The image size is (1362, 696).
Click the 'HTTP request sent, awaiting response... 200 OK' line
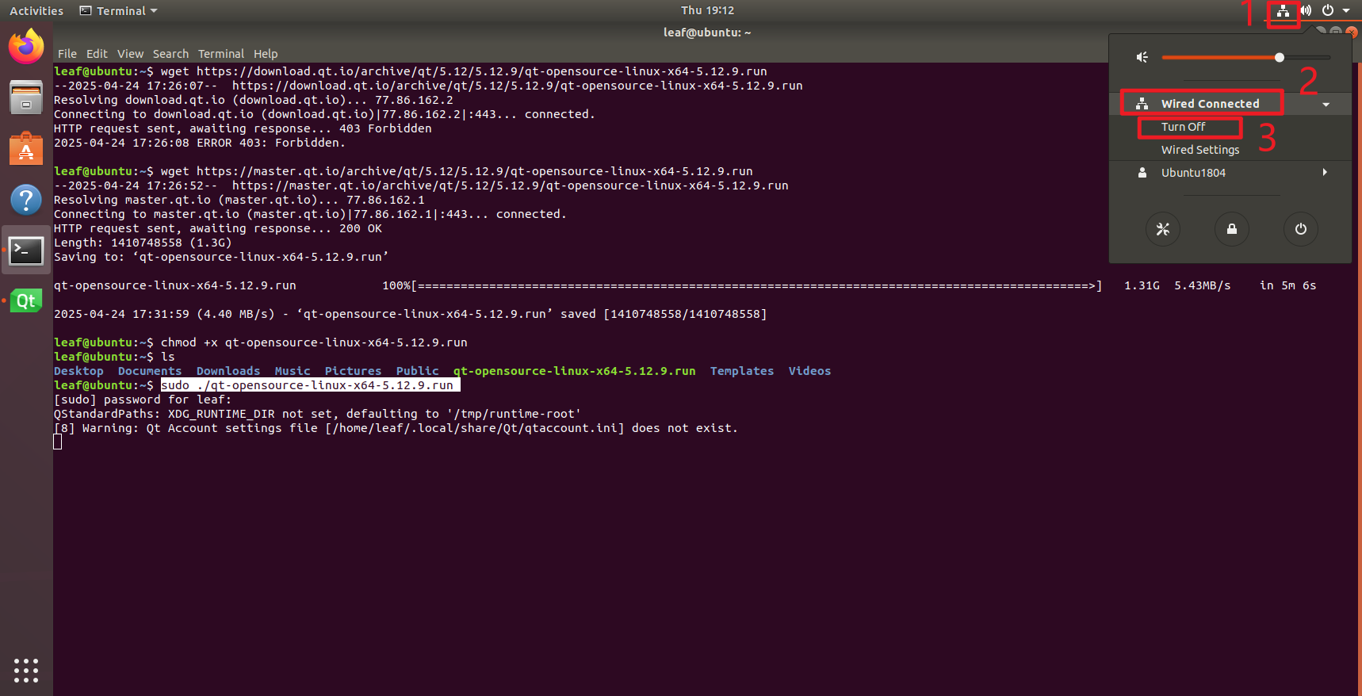point(218,228)
